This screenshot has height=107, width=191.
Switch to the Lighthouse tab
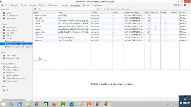(98, 5)
